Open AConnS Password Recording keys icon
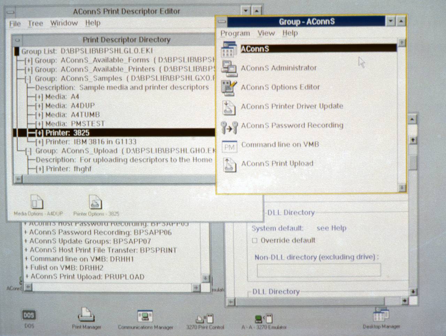Image resolution: width=446 pixels, height=336 pixels. coord(229,127)
